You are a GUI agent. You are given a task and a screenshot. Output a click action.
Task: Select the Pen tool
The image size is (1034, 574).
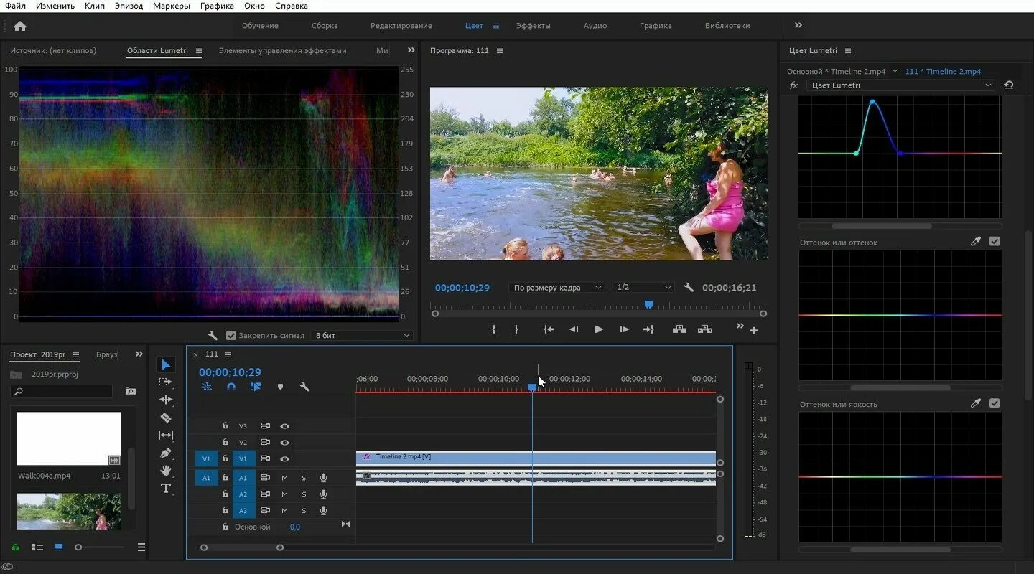tap(166, 453)
